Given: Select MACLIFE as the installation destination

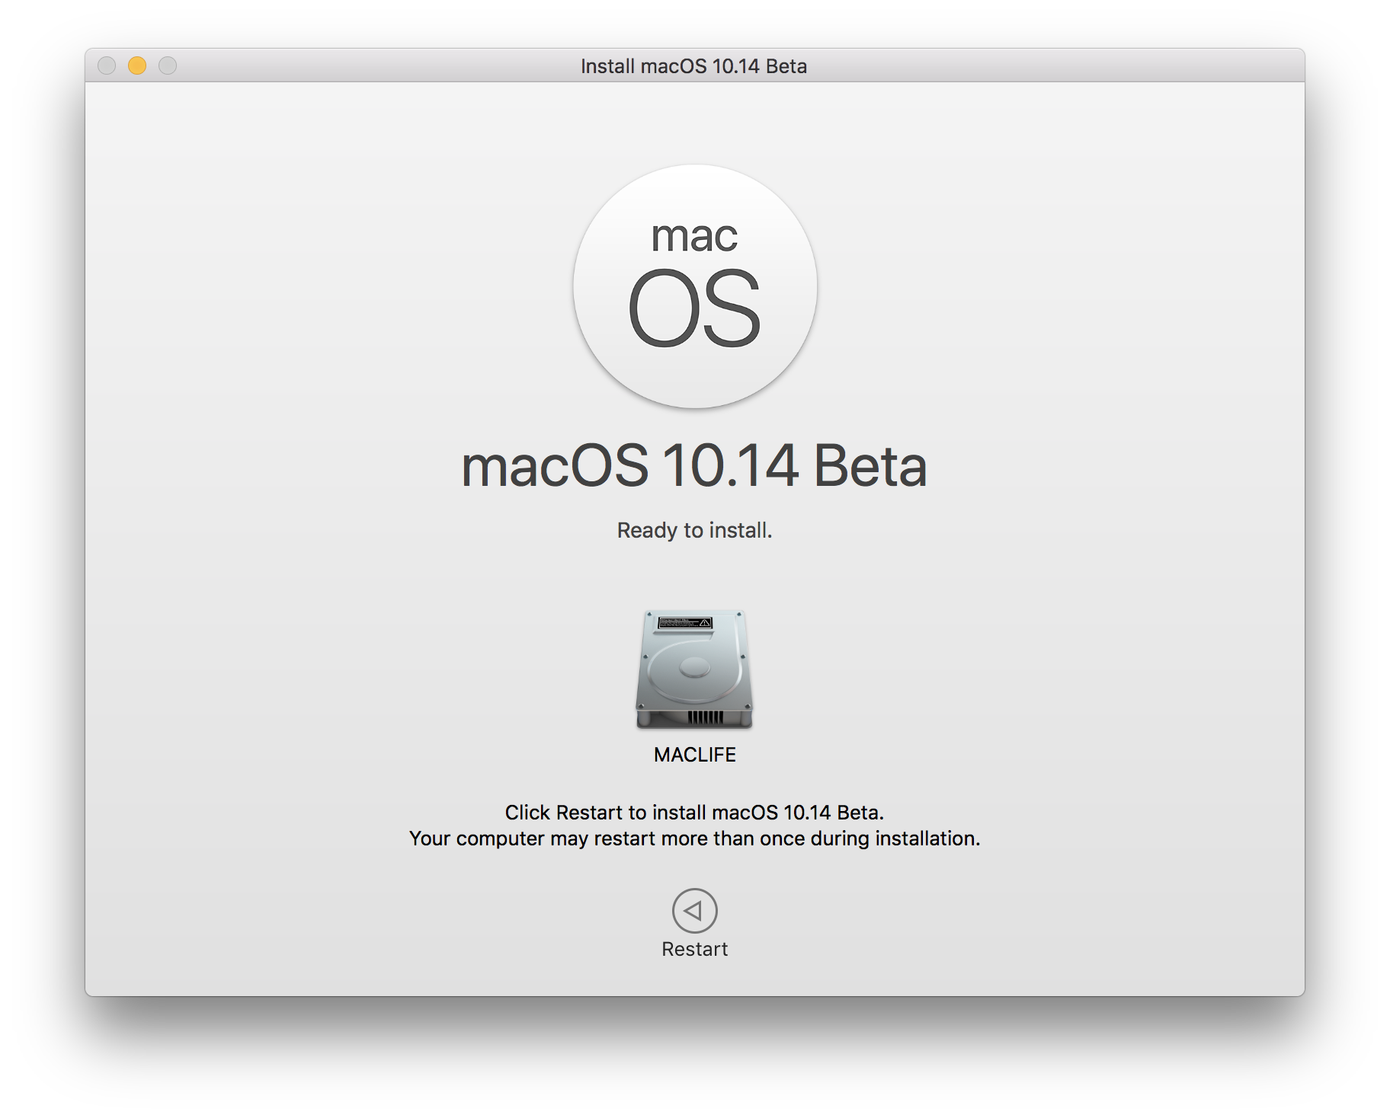Looking at the screenshot, I should click(x=693, y=682).
